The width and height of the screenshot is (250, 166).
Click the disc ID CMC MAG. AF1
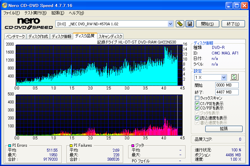click(x=225, y=53)
